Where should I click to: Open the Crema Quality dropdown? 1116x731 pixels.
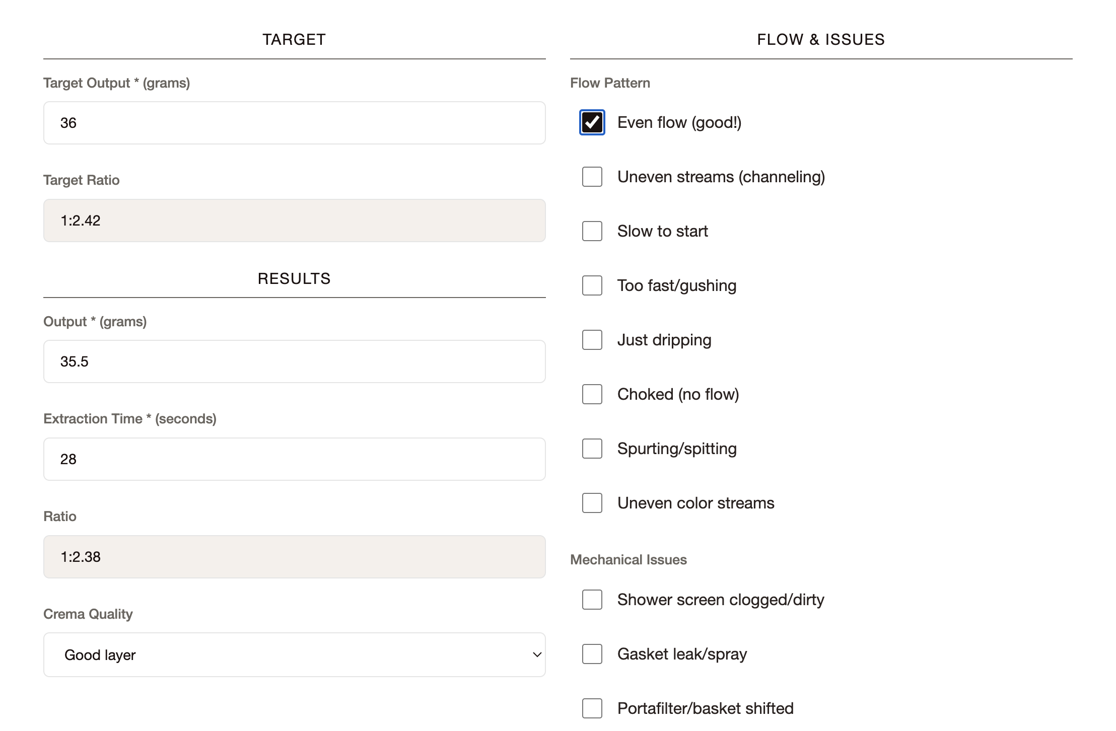click(x=294, y=654)
